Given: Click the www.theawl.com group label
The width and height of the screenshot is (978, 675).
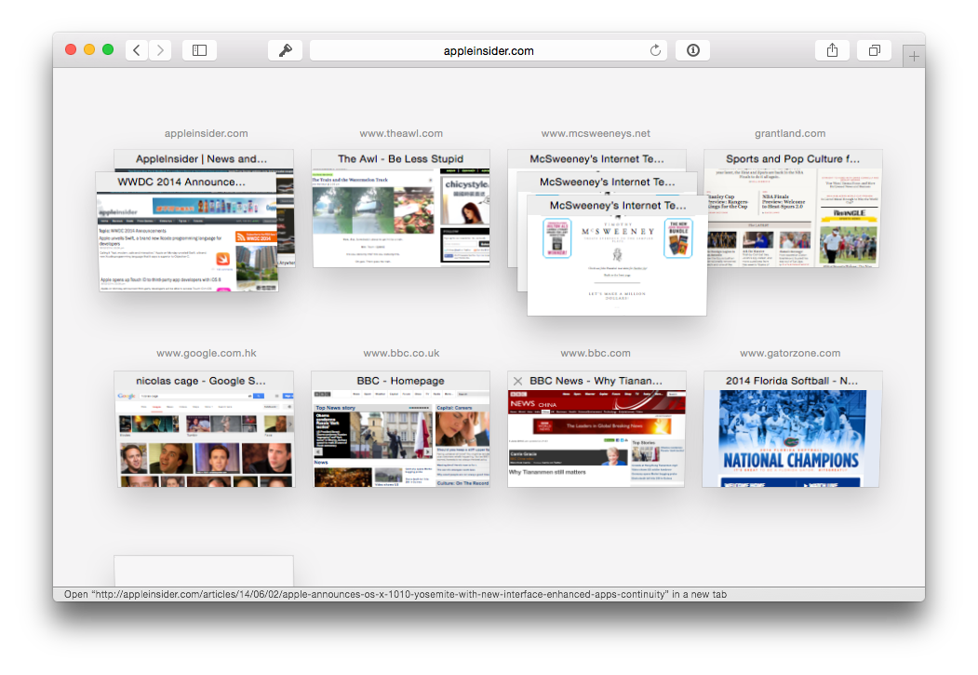Looking at the screenshot, I should tap(401, 133).
